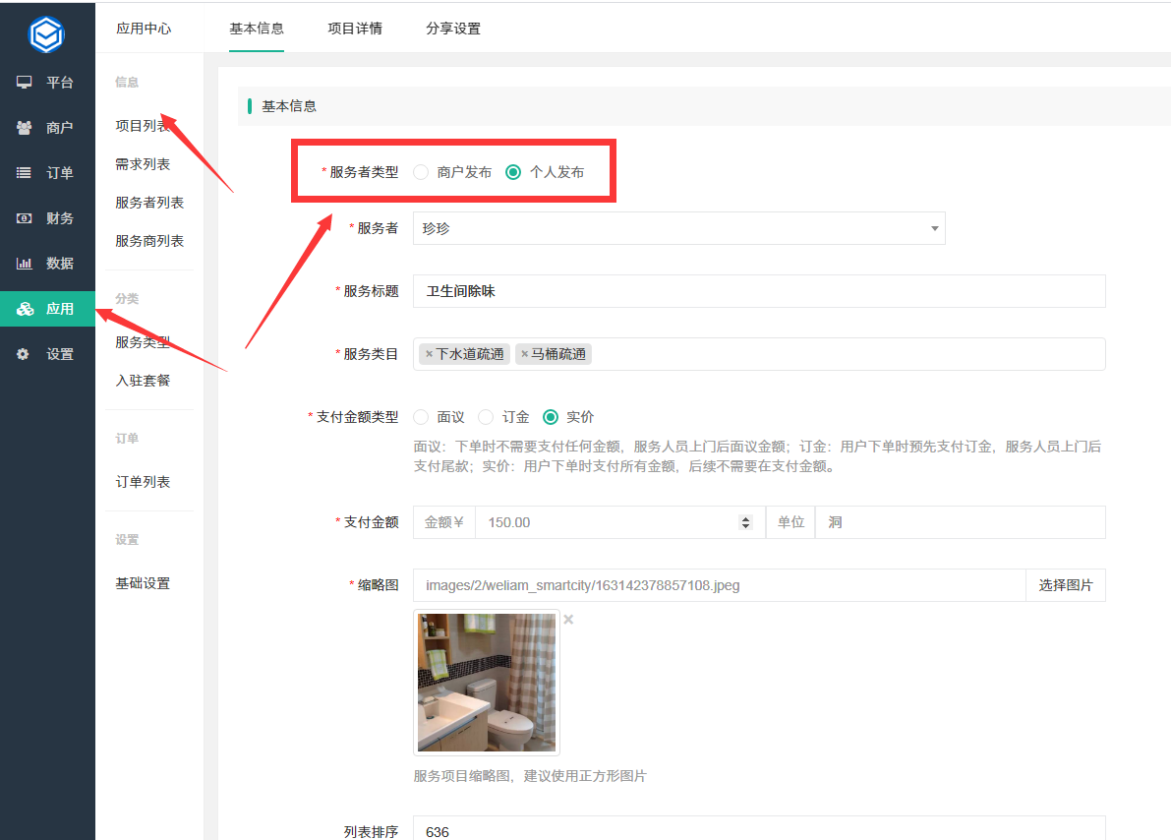Delete the thumbnail image with X
Viewport: 1171px width, 840px height.
(x=568, y=620)
